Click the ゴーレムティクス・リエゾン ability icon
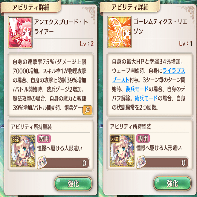Image resolution: width=197 pixels, height=197 pixels. point(119,32)
